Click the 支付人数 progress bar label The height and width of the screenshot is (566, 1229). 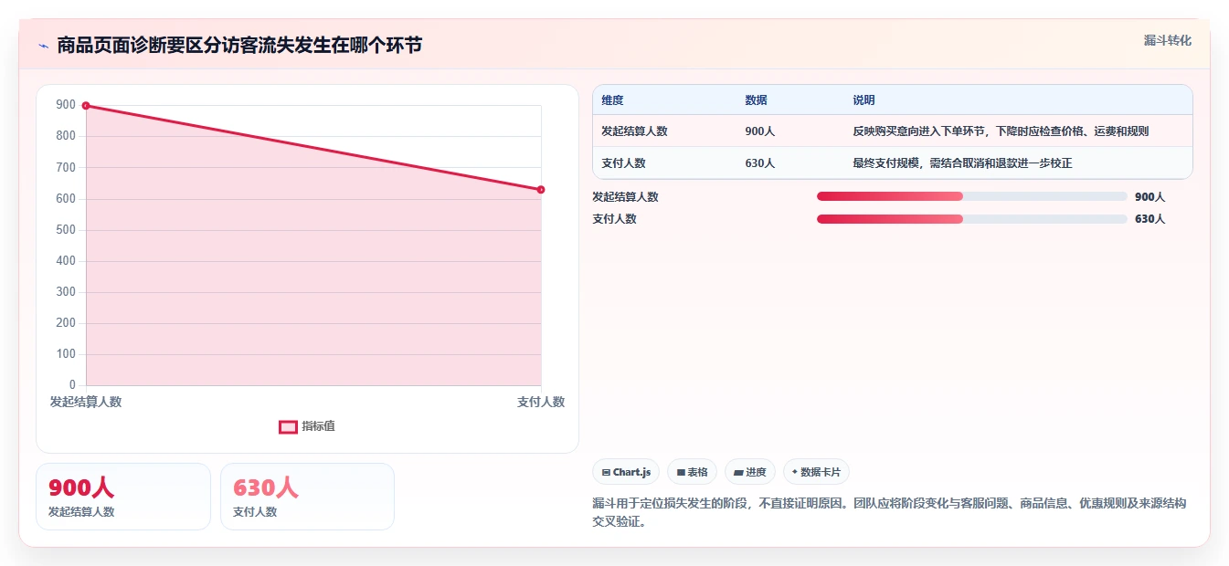[x=614, y=219]
